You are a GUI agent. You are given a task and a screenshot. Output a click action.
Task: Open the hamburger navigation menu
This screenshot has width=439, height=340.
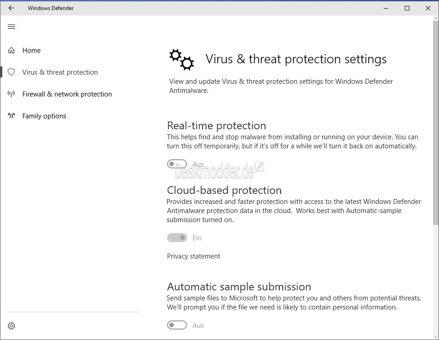11,26
